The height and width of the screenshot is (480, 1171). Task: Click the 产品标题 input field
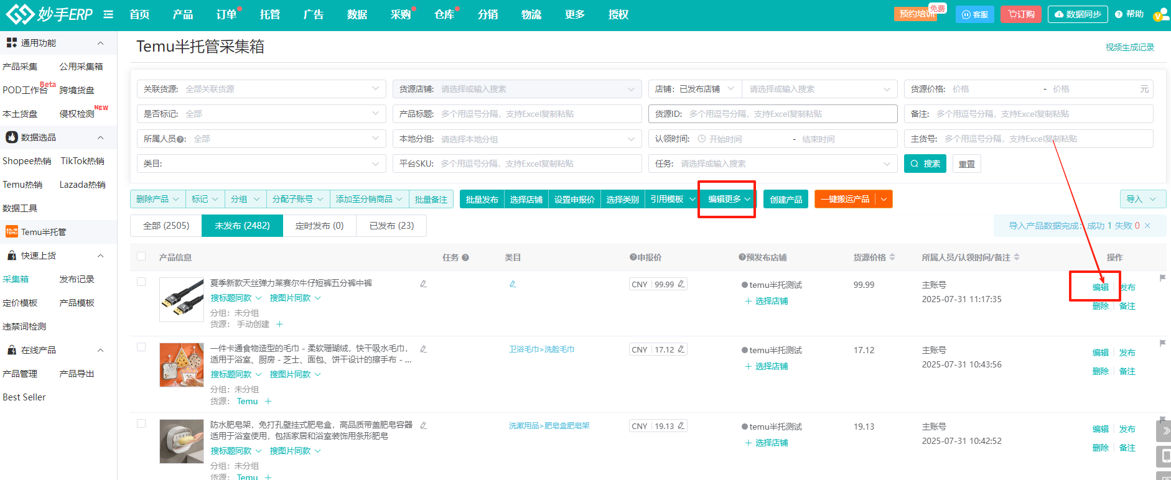[517, 114]
